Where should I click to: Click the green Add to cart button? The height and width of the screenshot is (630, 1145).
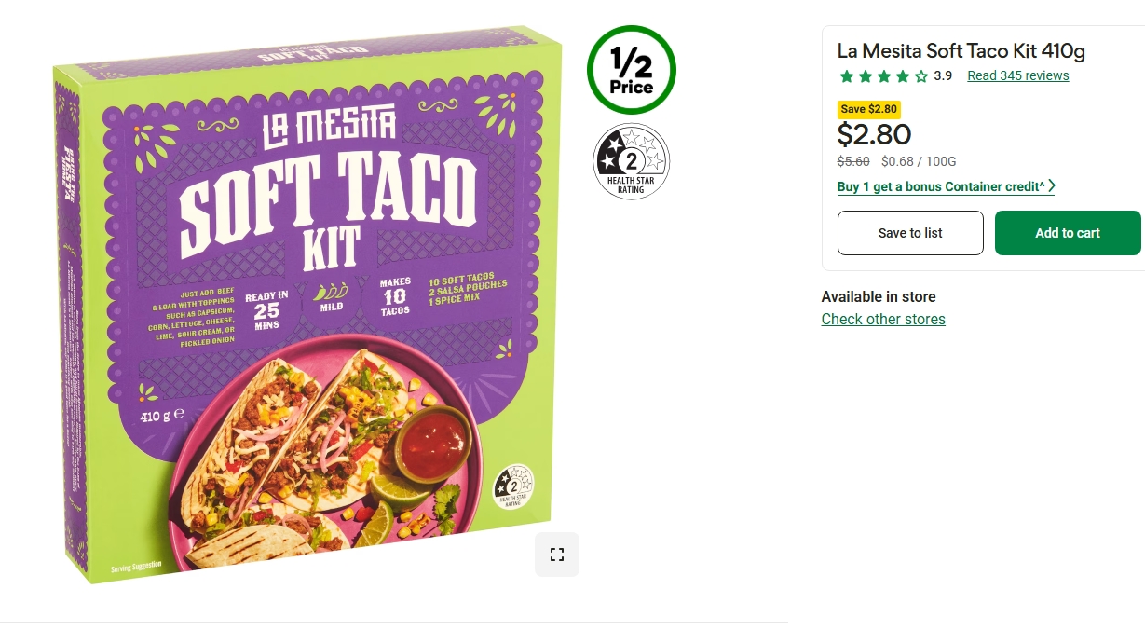click(x=1068, y=233)
